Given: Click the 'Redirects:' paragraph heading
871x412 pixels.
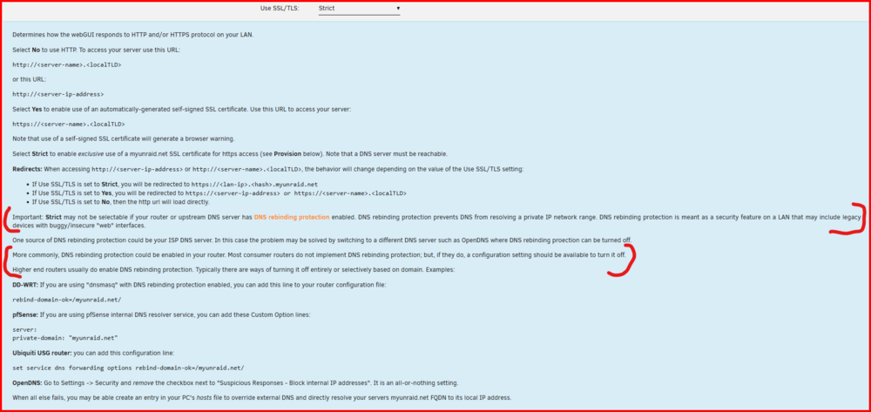Looking at the screenshot, I should click(x=27, y=169).
